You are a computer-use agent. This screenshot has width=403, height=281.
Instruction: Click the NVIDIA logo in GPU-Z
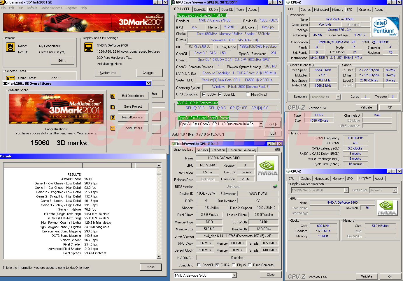(267, 169)
